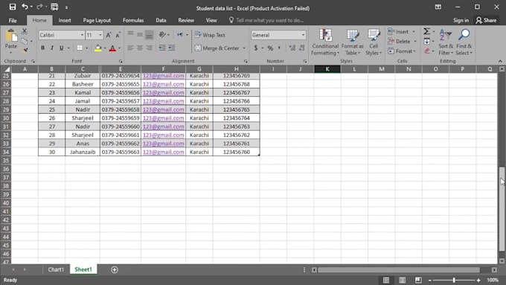This screenshot has width=506, height=285.
Task: Open Find & Select magnifier
Action: click(464, 42)
